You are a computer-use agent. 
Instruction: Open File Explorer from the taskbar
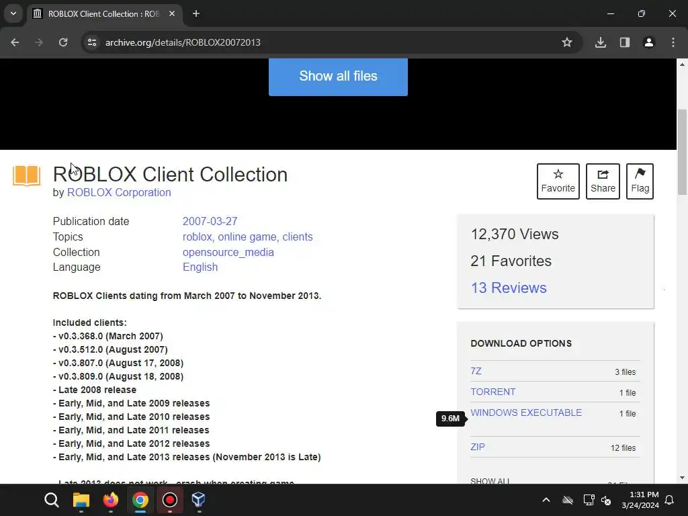[81, 500]
